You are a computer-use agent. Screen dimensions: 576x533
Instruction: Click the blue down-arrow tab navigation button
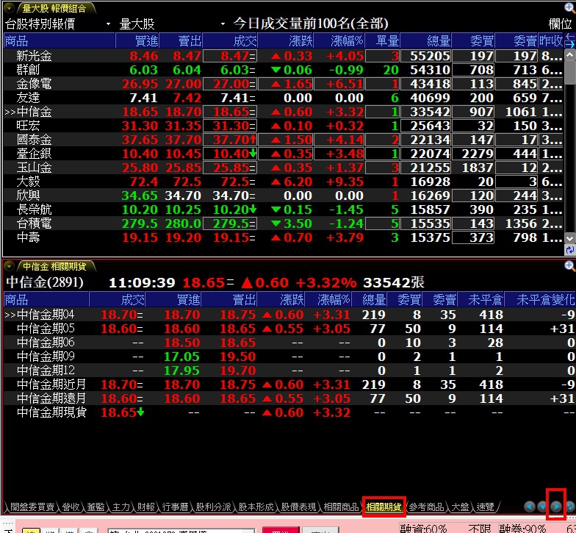[542, 507]
